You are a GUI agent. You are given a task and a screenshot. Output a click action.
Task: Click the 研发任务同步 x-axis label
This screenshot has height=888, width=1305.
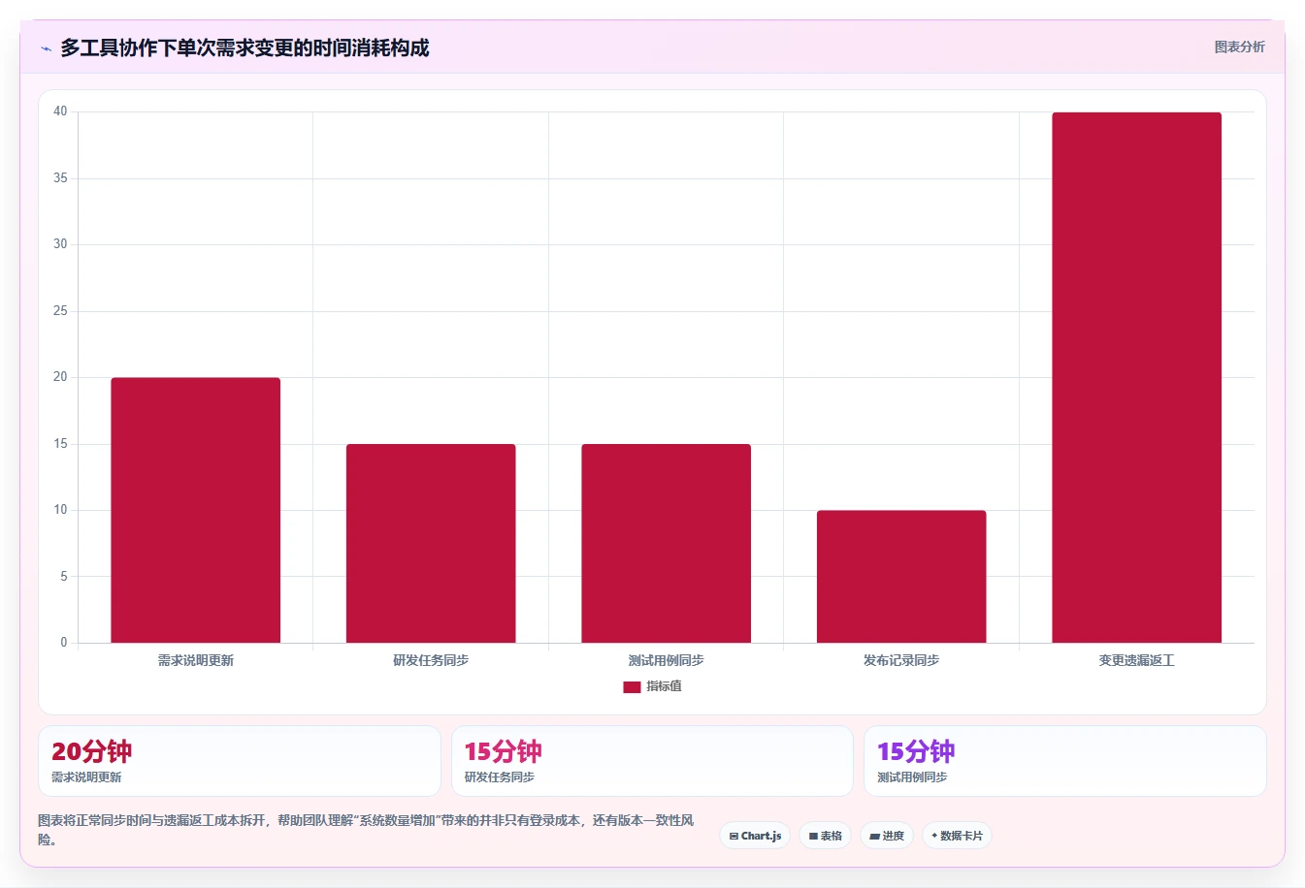[431, 660]
